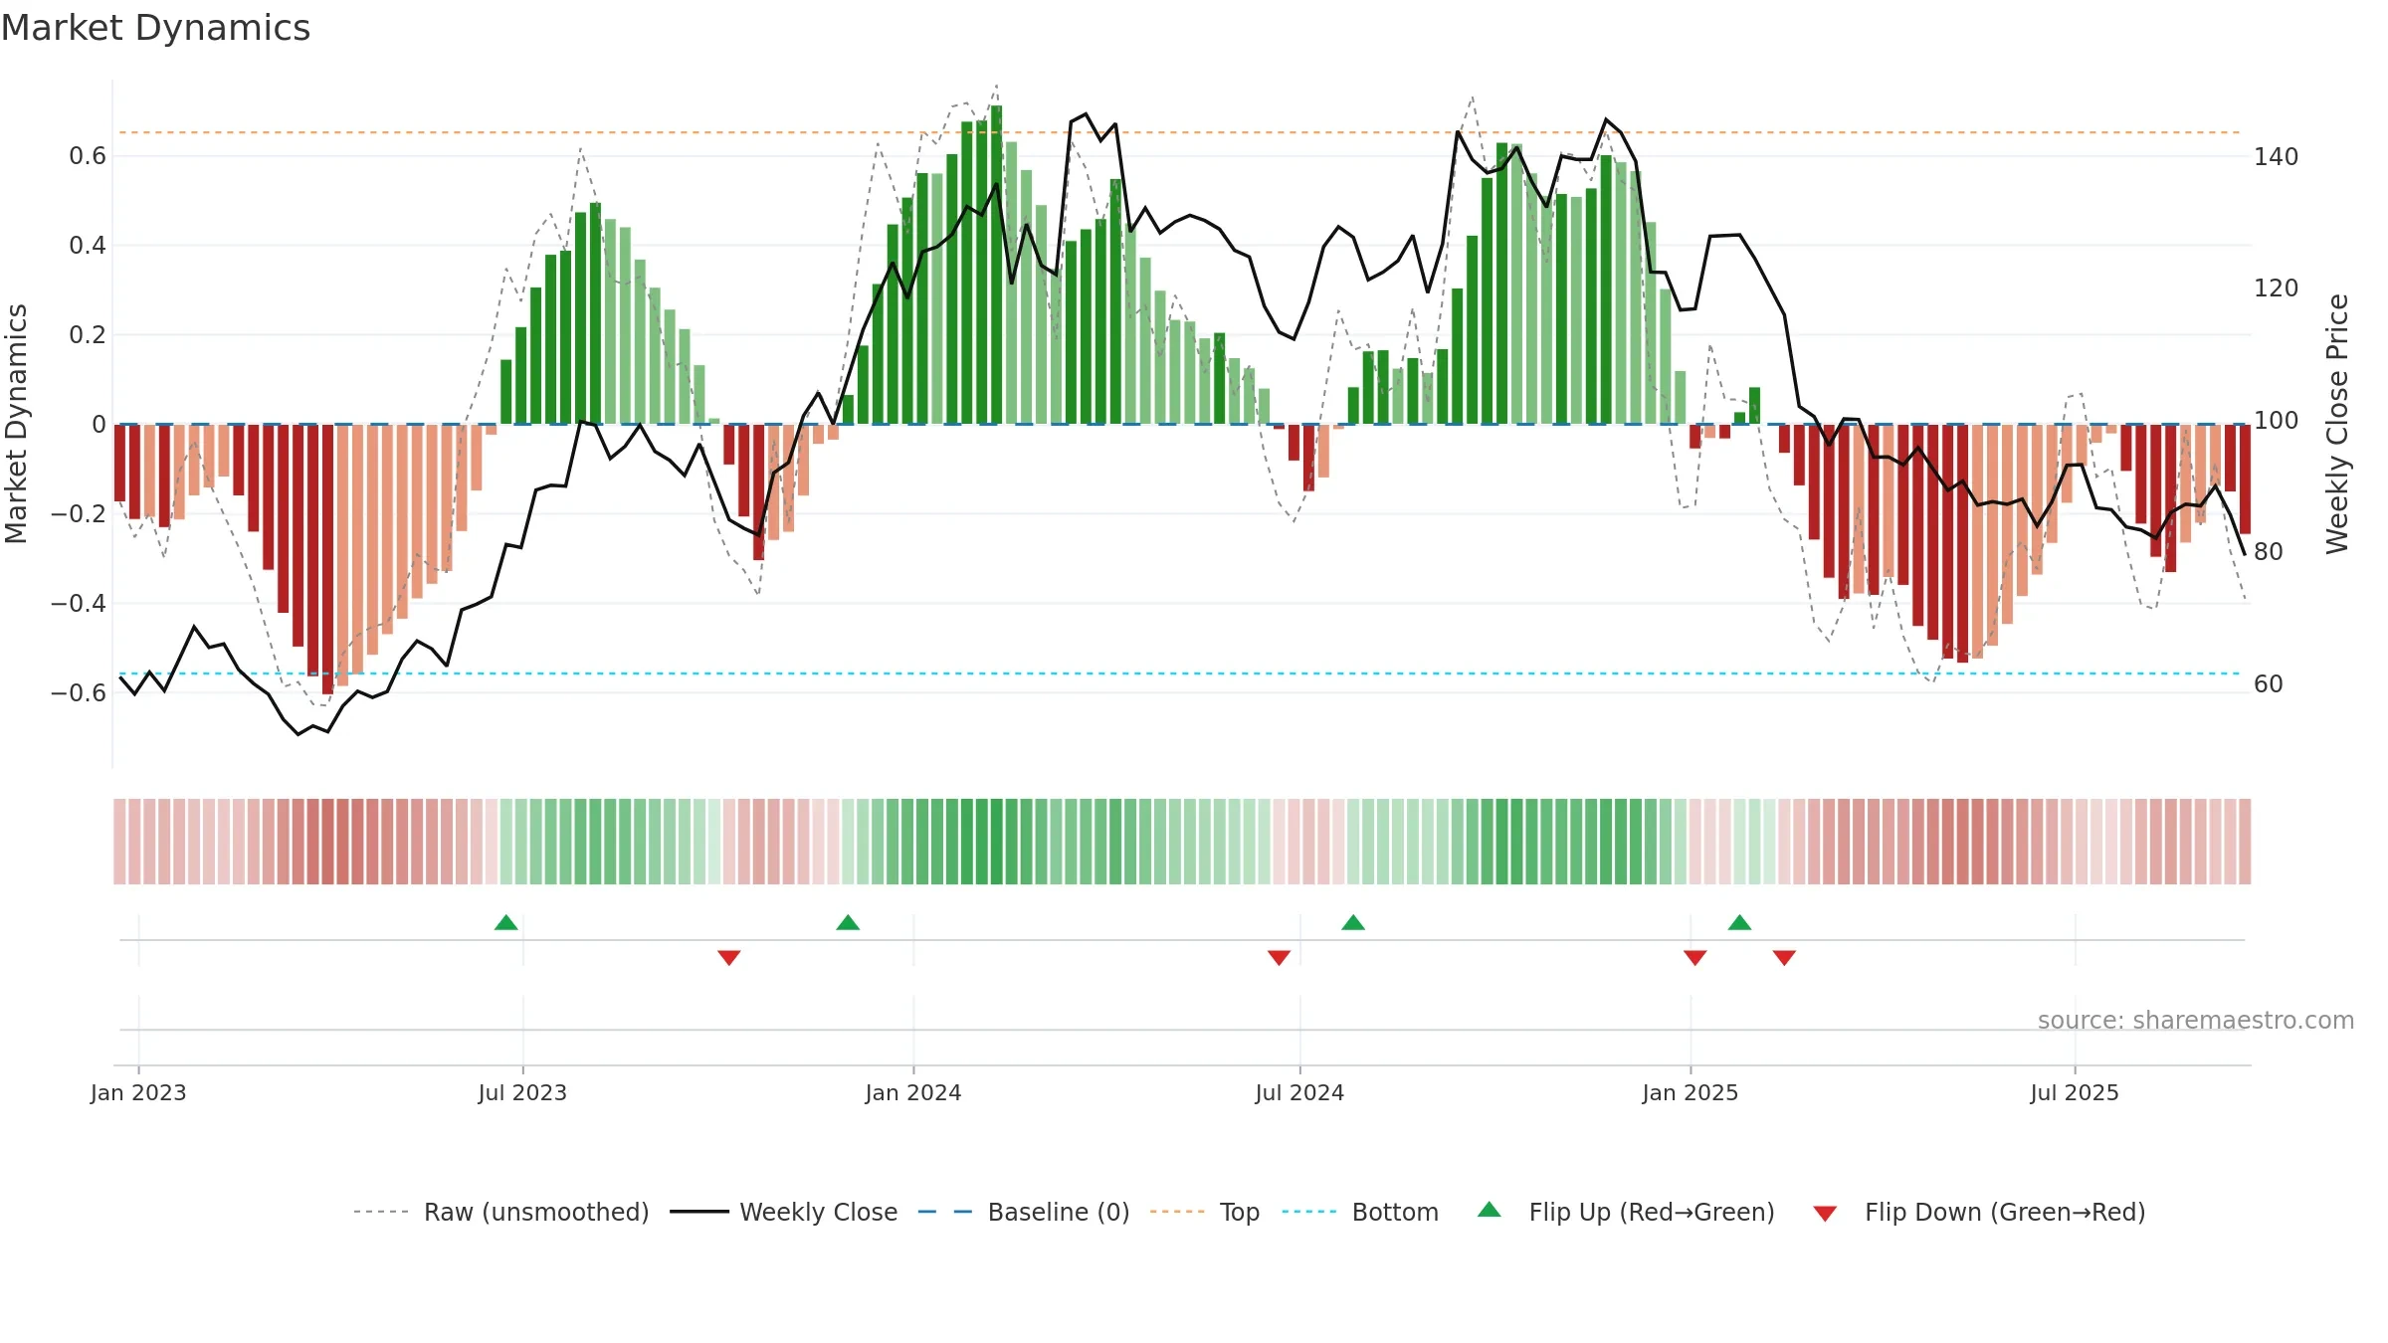
Task: Click the 'Jan 2025' x-axis label
Action: [x=1691, y=1092]
